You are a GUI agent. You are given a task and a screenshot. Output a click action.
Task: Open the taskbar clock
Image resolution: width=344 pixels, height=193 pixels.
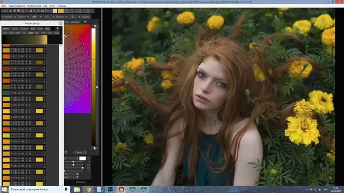(335, 189)
